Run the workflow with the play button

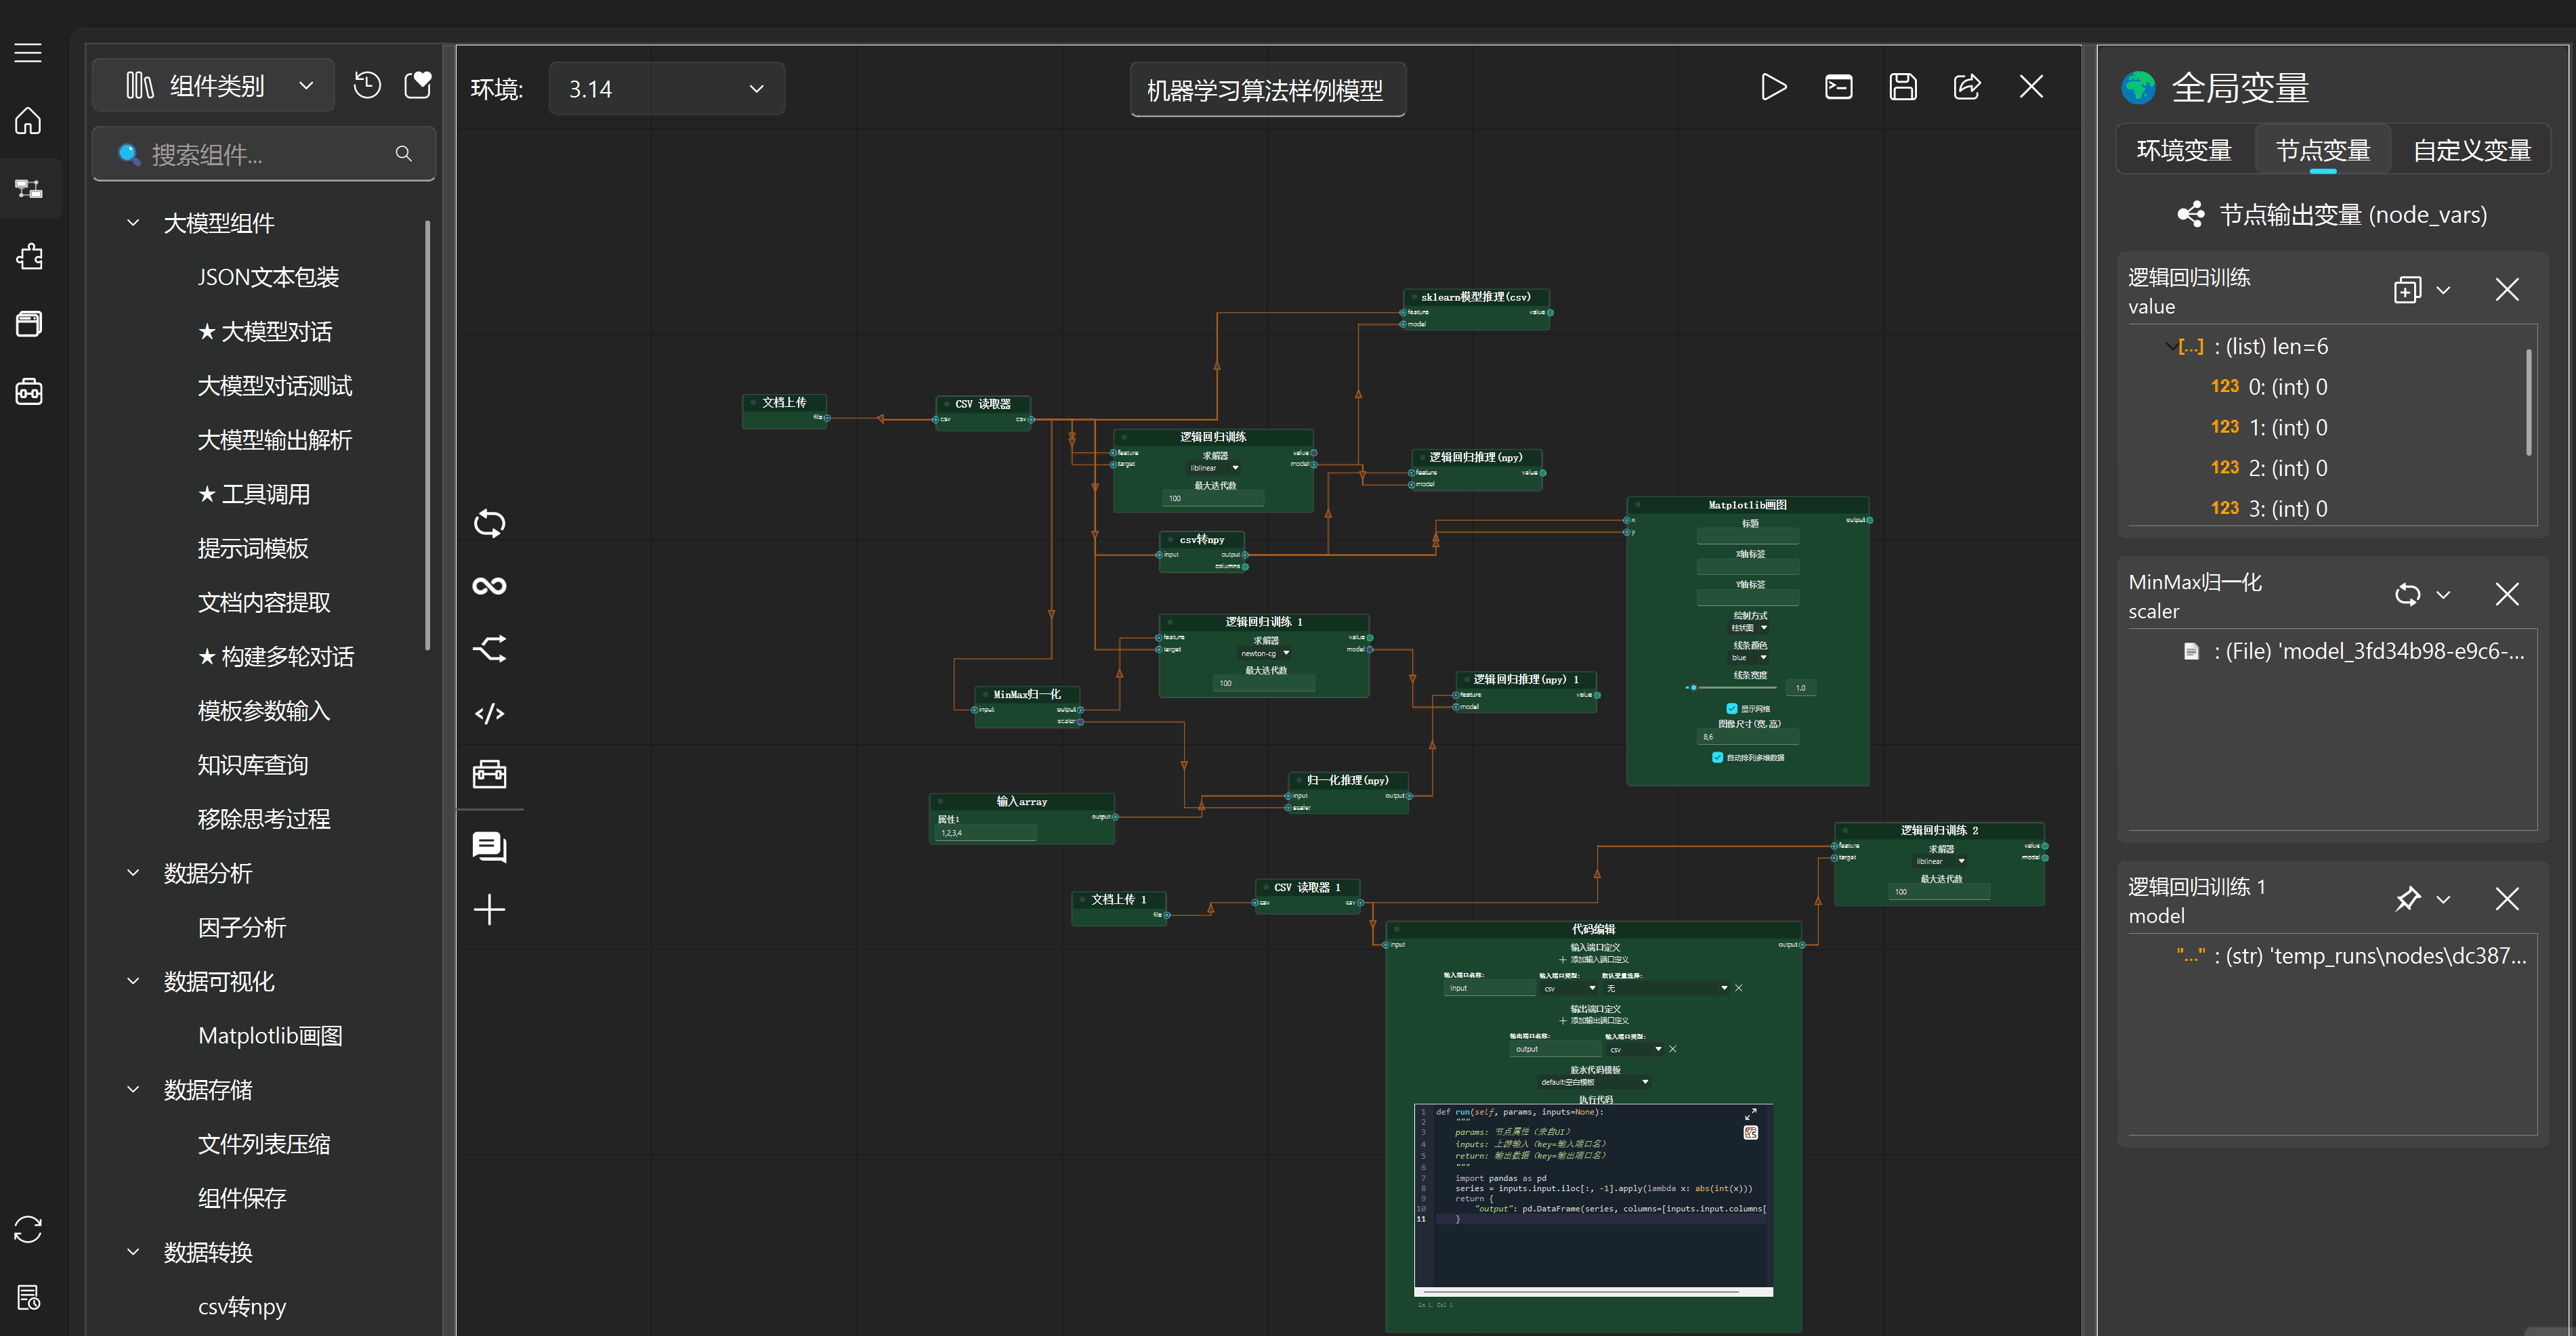pos(1773,87)
